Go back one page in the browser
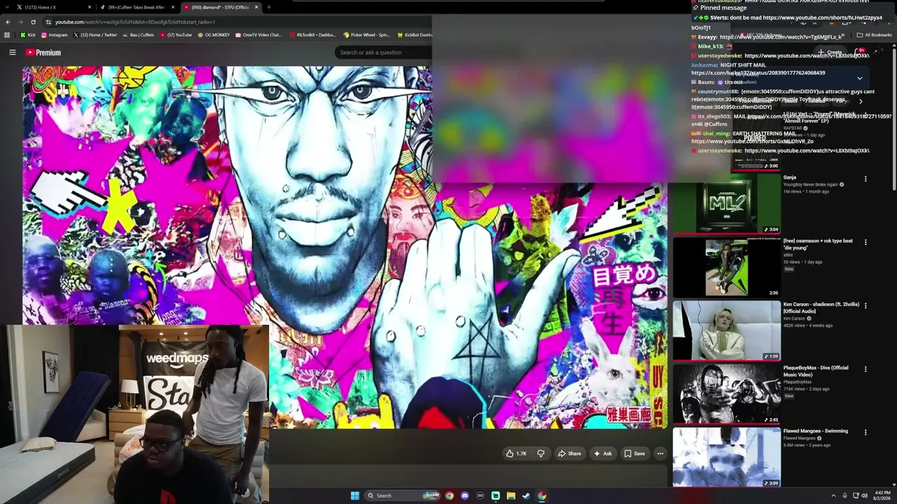This screenshot has height=504, width=897. pyautogui.click(x=8, y=22)
